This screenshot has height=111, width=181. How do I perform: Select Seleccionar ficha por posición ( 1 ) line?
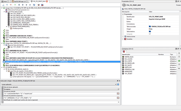click(x=18, y=10)
